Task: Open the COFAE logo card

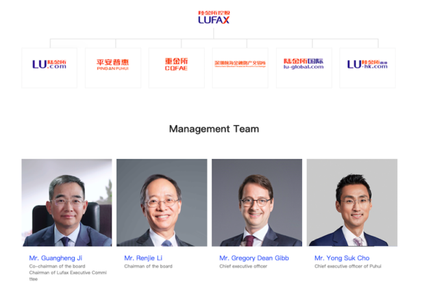Action: (x=177, y=68)
